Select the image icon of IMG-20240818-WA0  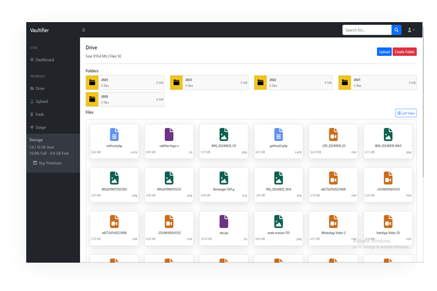[388, 135]
